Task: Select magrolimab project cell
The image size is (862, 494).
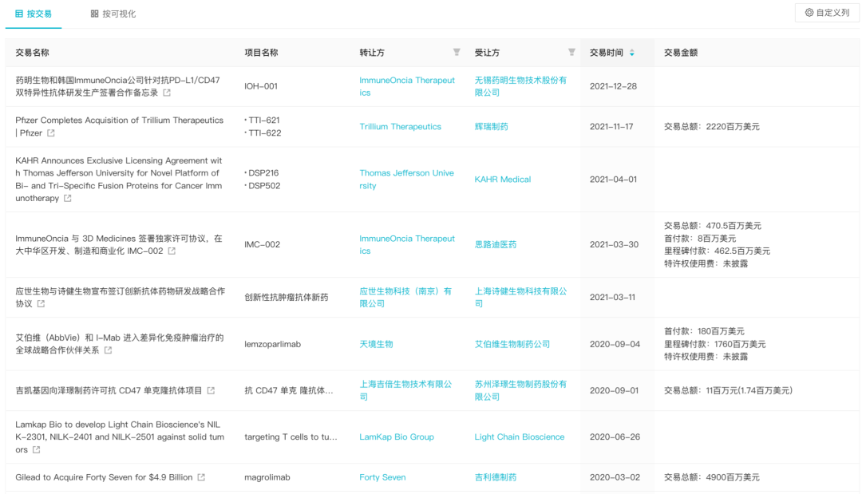Action: tap(267, 477)
